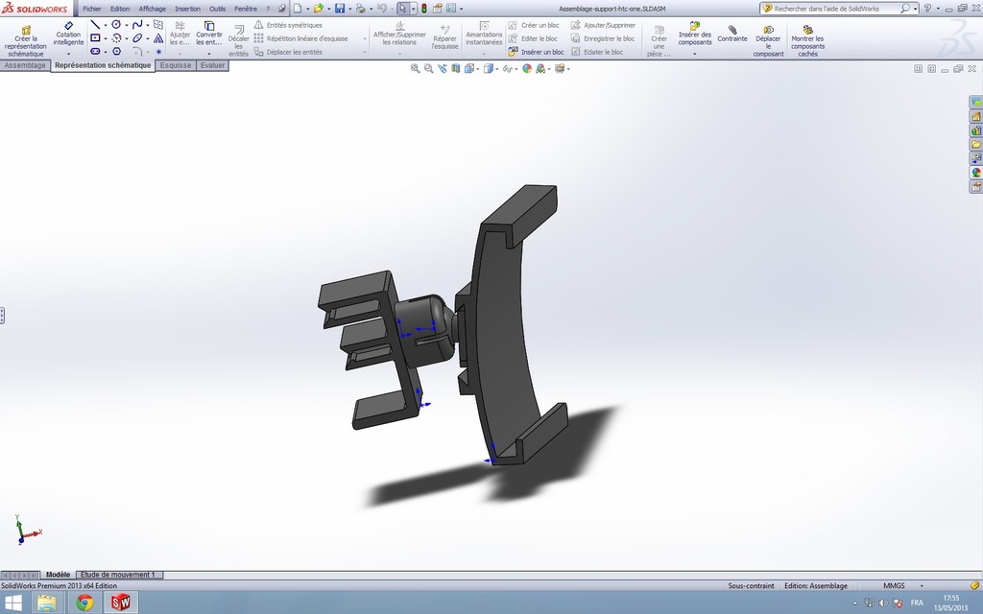983x614 pixels.
Task: Click the Save icon in top toolbar
Action: [x=339, y=9]
